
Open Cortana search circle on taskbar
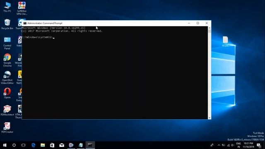click(x=14, y=145)
